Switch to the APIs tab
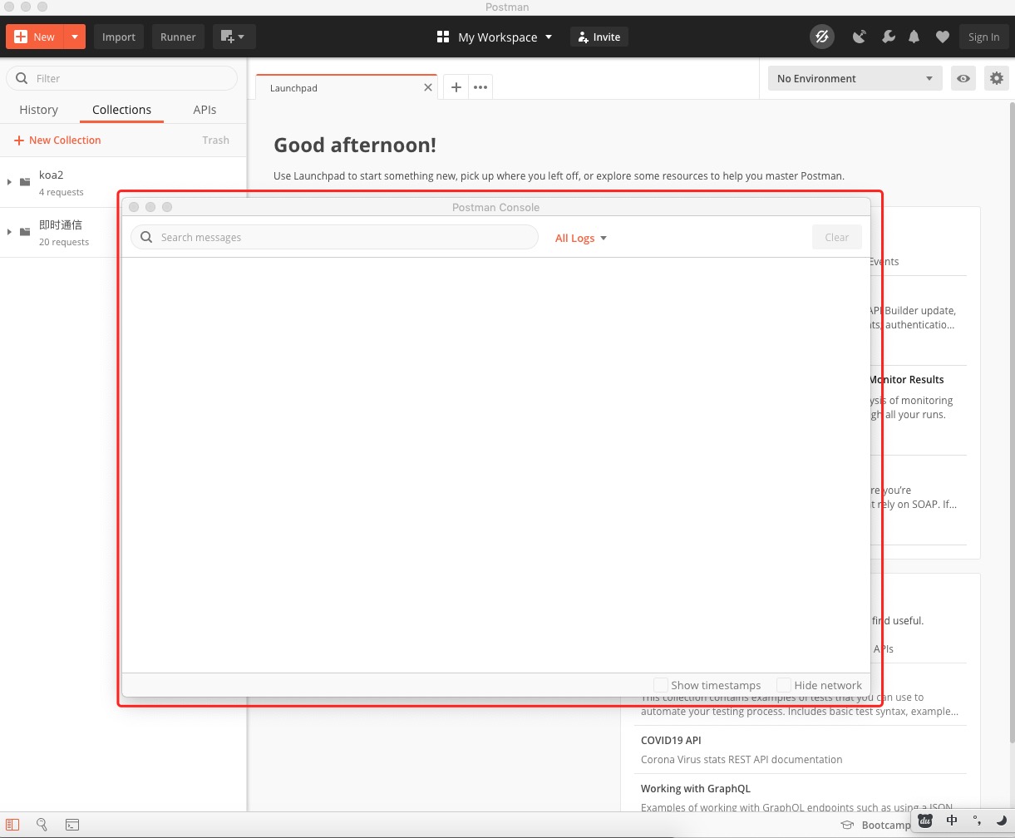 (204, 110)
